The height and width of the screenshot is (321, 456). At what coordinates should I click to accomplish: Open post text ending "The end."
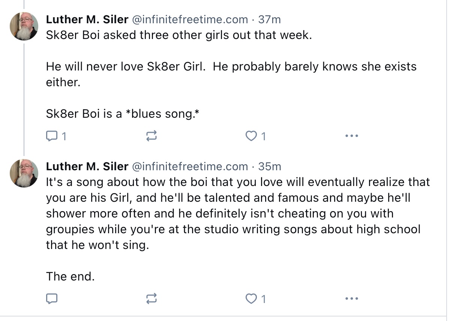(70, 277)
